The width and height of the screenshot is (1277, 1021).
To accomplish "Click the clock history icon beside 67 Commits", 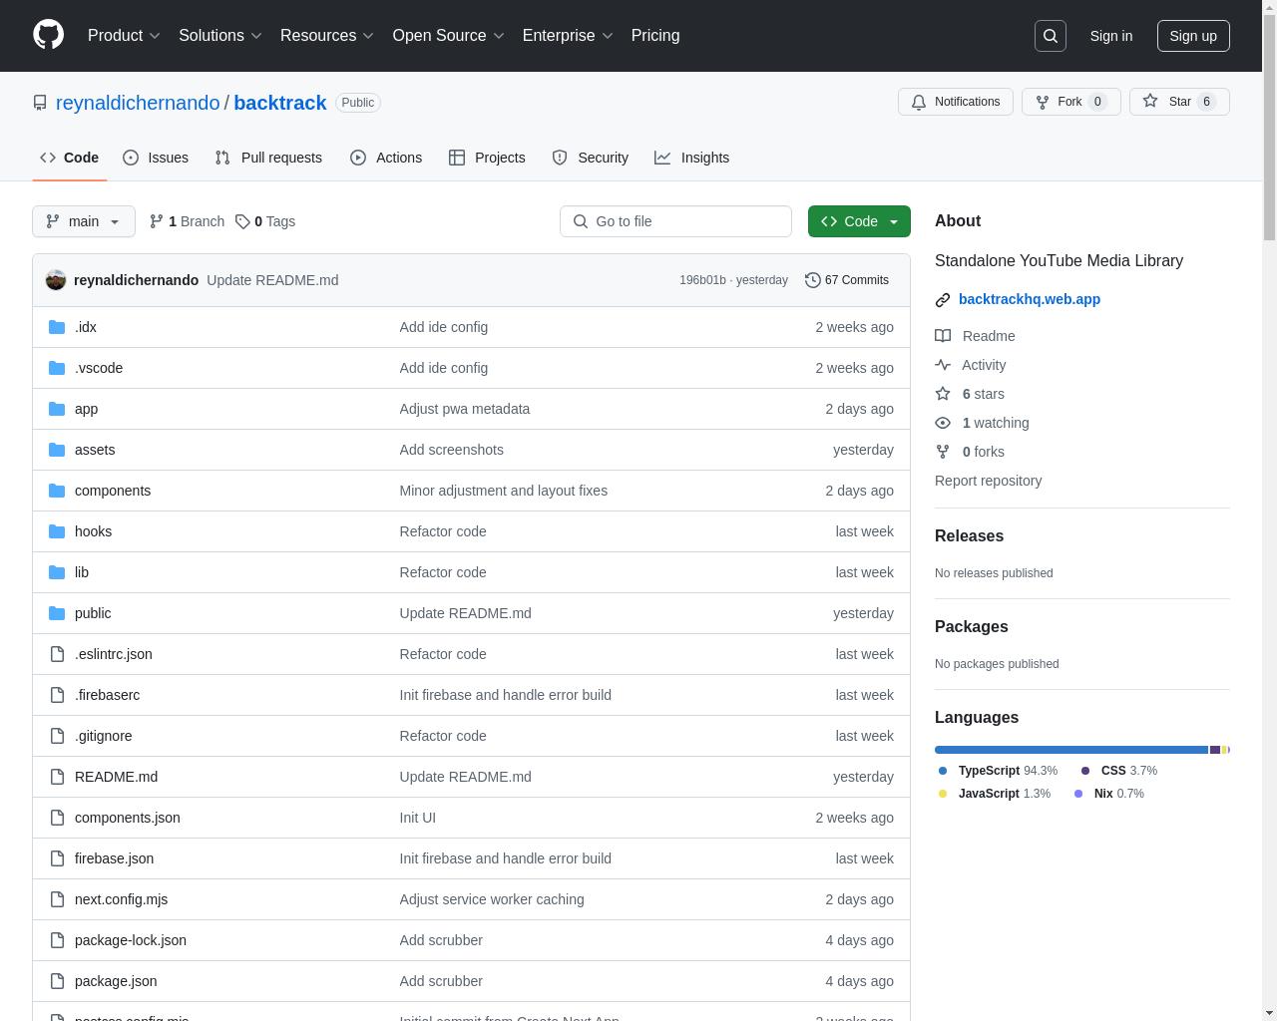I will click(x=813, y=280).
